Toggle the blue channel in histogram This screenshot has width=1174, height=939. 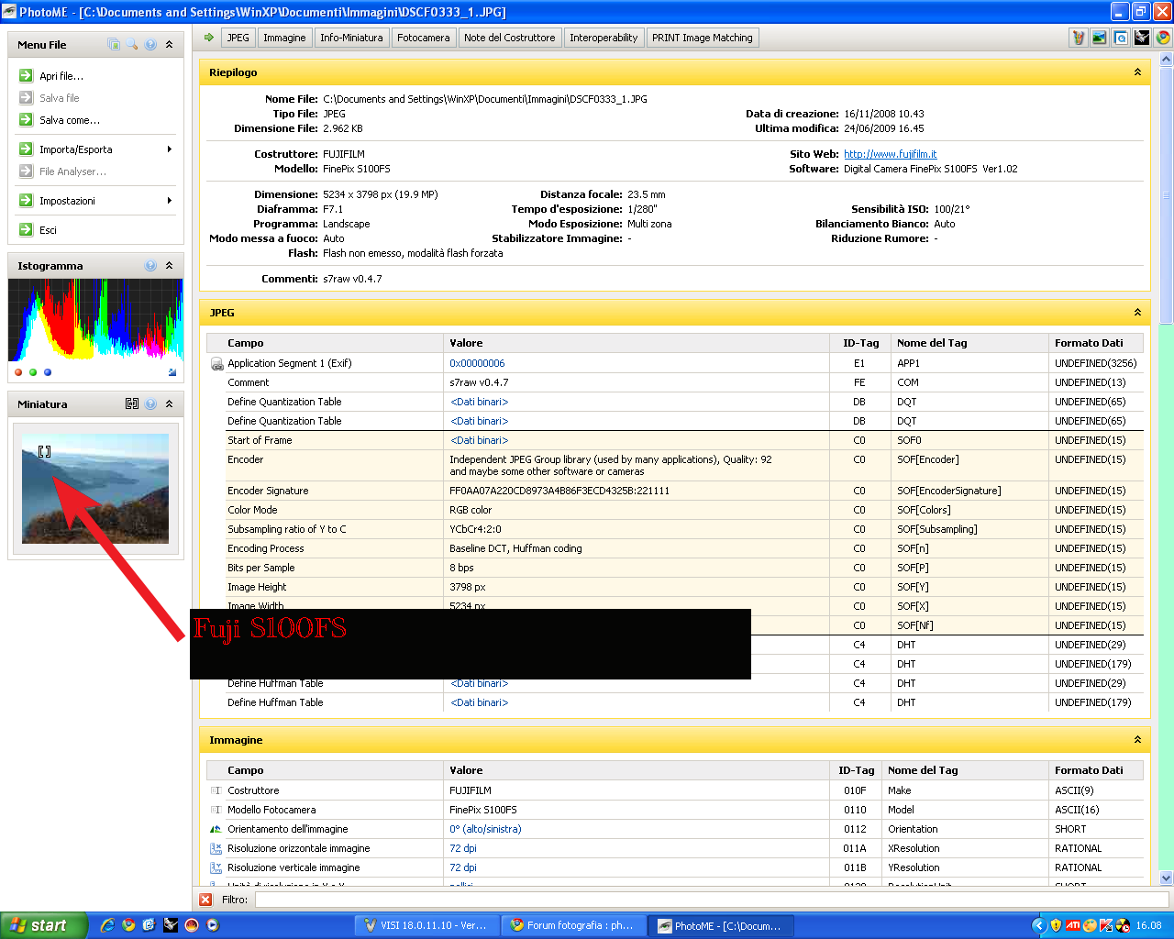pyautogui.click(x=48, y=372)
